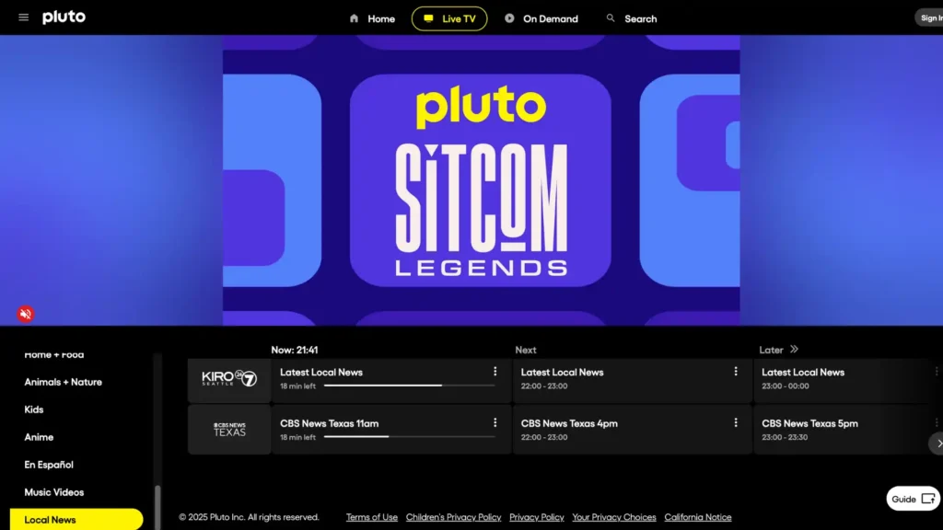Switch to On Demand tab
The height and width of the screenshot is (530, 943).
point(541,18)
